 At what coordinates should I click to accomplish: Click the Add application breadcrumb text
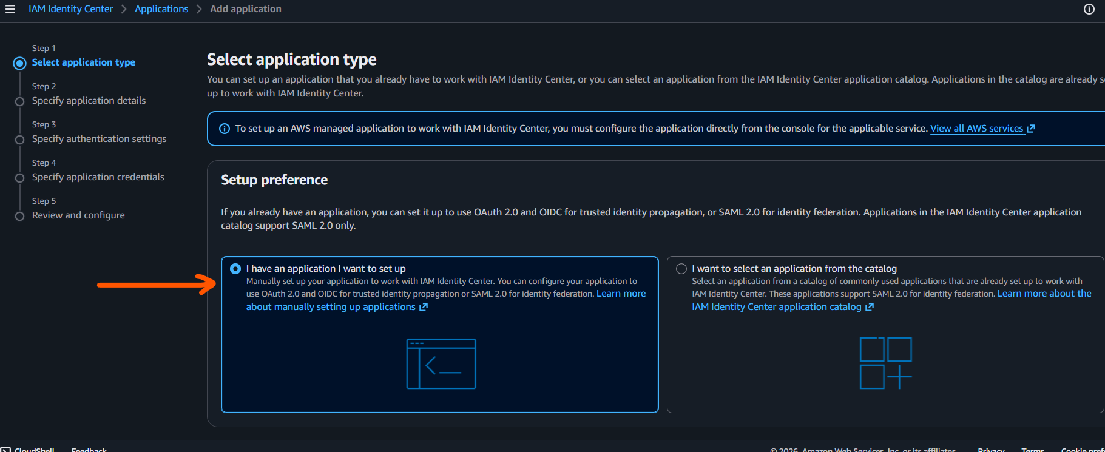tap(246, 9)
